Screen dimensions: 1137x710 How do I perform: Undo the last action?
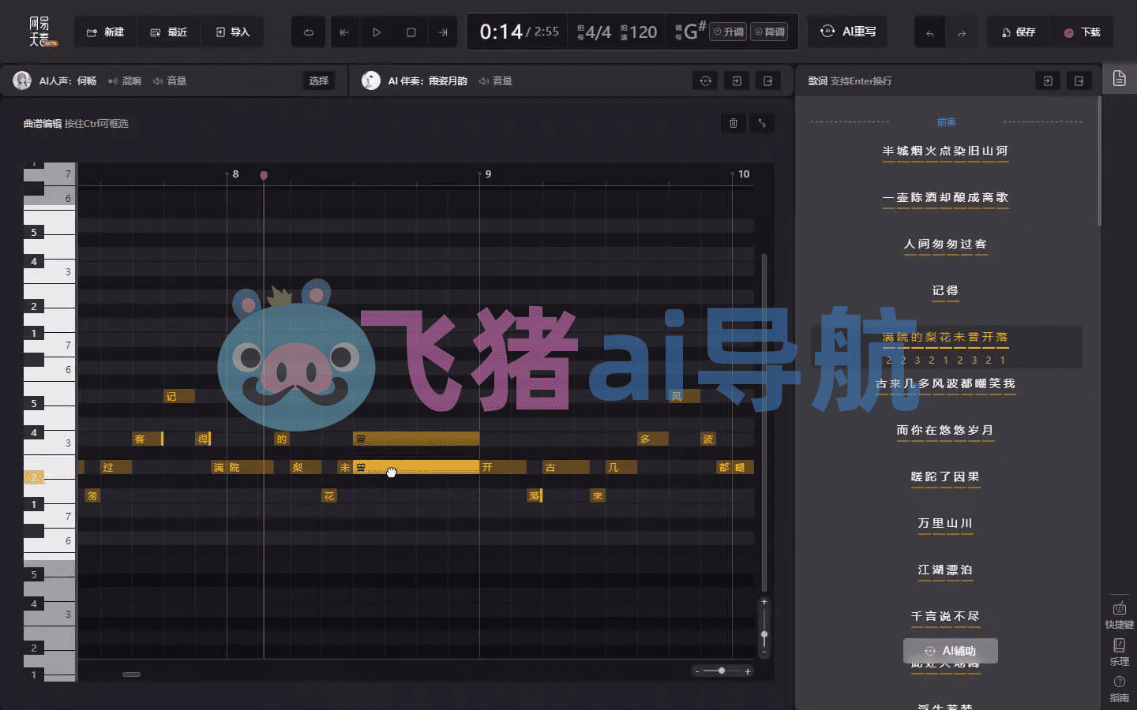(929, 33)
